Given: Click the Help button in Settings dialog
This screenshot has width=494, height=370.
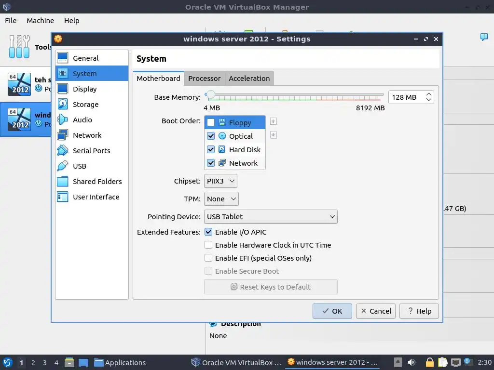Looking at the screenshot, I should click(419, 311).
